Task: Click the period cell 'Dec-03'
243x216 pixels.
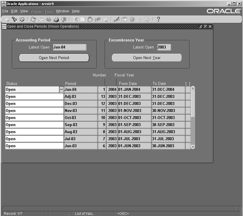Action: pyautogui.click(x=81, y=103)
